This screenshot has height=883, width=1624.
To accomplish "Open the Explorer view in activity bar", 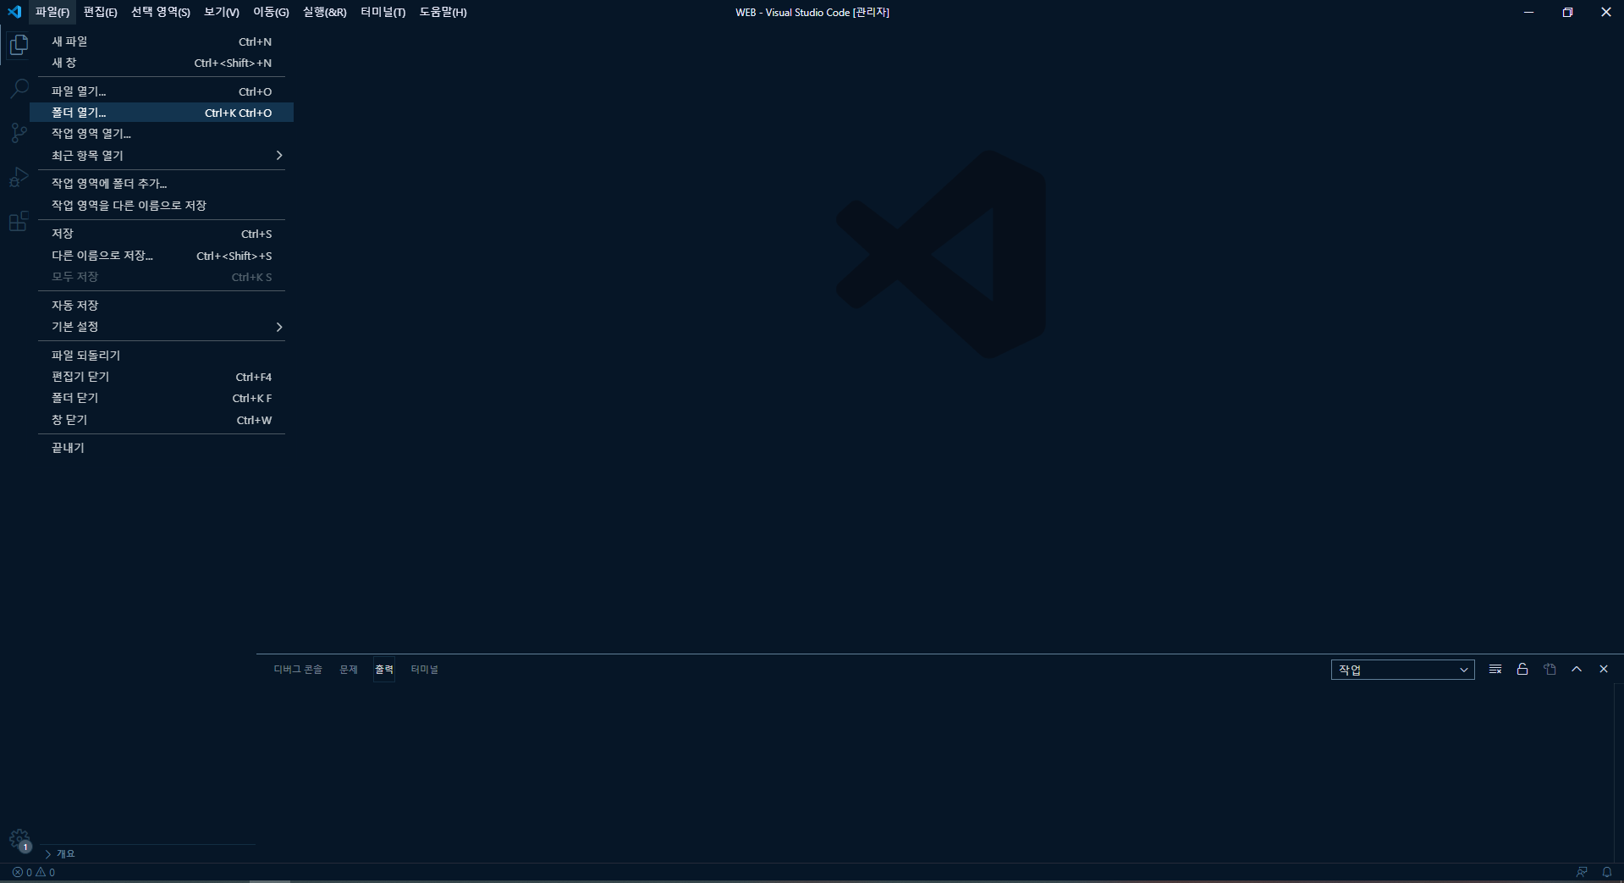I will pos(19,45).
